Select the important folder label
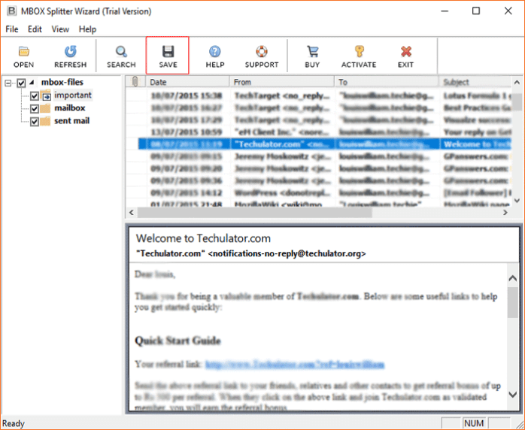The height and width of the screenshot is (430, 525). pyautogui.click(x=73, y=95)
